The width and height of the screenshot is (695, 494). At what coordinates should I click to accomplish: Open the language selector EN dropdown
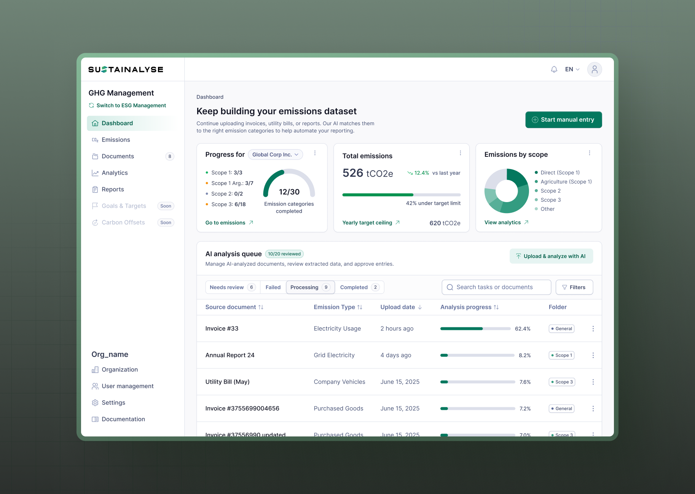[x=572, y=69]
